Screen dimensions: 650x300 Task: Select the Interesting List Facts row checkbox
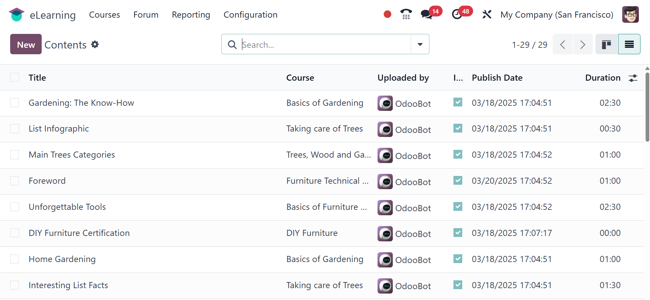coord(15,285)
